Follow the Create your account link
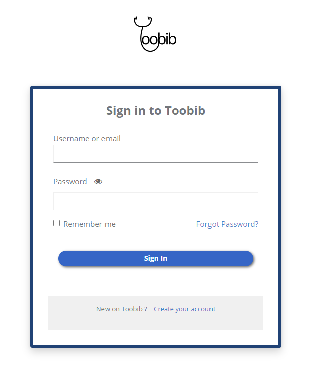 [x=184, y=309]
